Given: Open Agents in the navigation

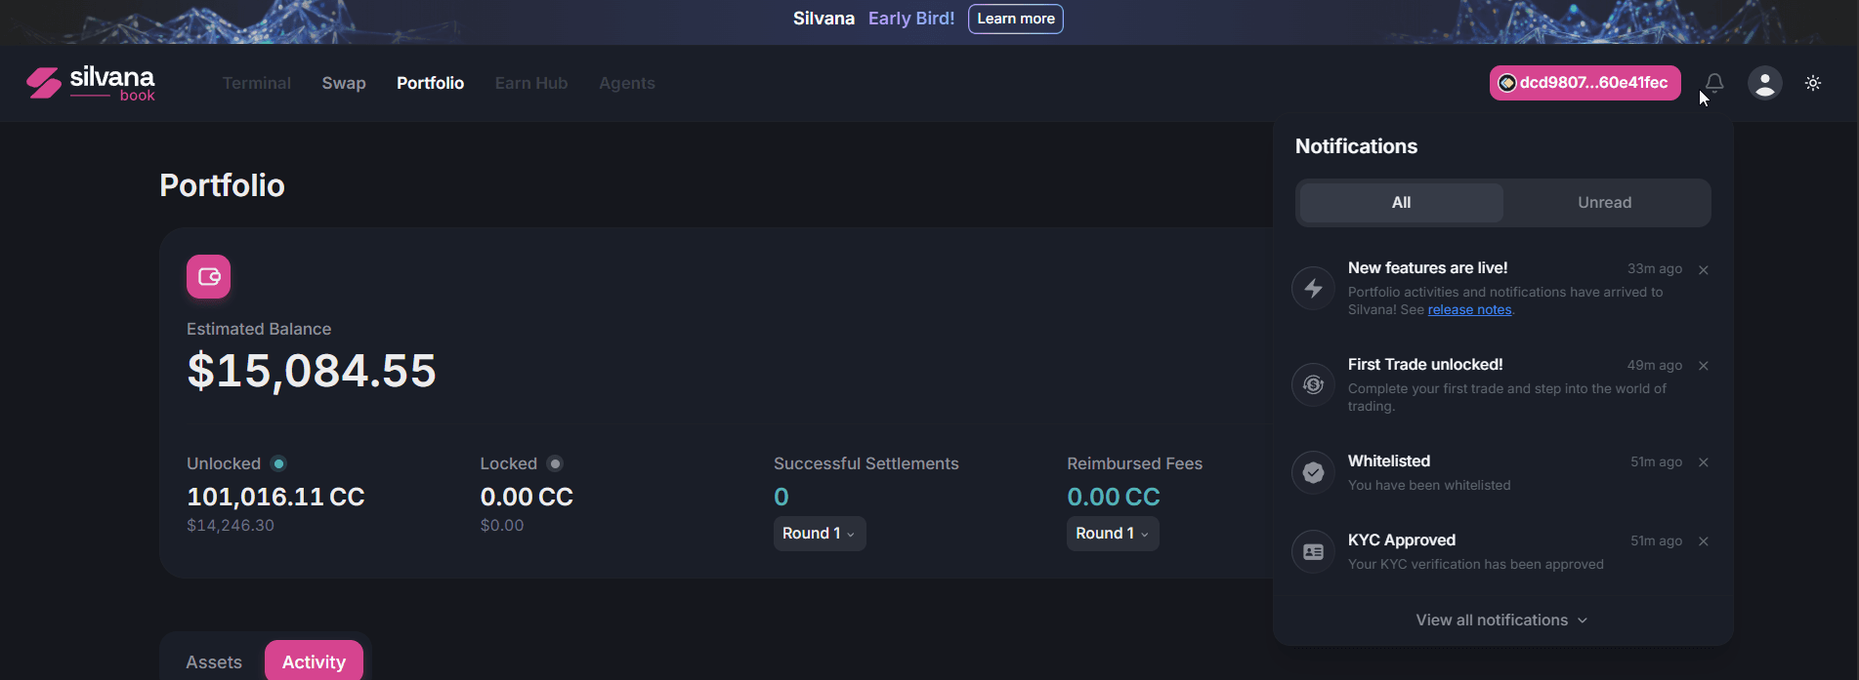Looking at the screenshot, I should coord(627,83).
